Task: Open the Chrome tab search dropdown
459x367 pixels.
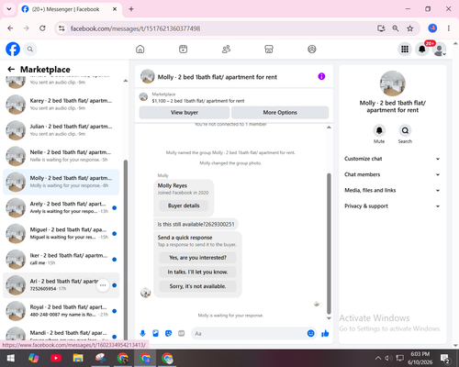Action: pos(9,9)
